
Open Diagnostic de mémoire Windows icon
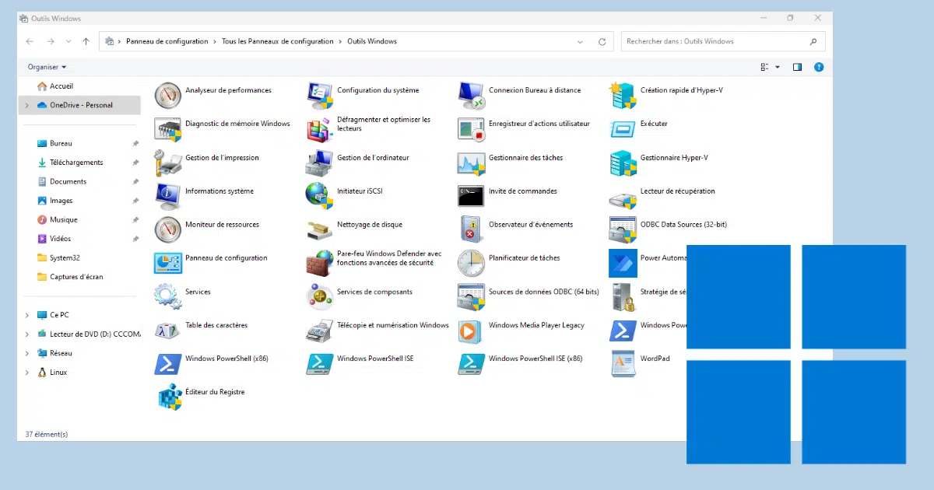[x=167, y=128]
